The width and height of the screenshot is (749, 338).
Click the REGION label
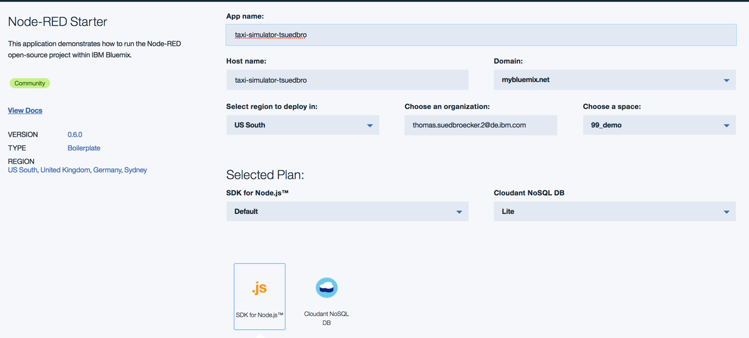21,162
